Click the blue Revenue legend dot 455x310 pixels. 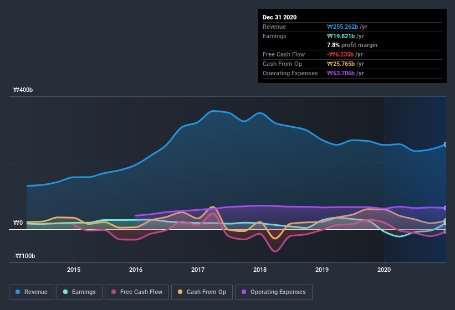(x=18, y=292)
